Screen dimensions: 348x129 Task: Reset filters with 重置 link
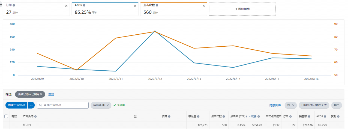coord(51,94)
